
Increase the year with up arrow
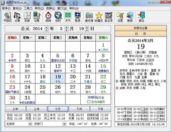pyautogui.click(x=47, y=27)
